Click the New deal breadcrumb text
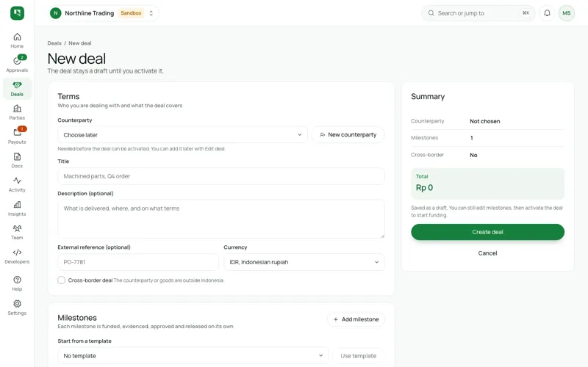Screen dimensions: 588x367 tap(80, 43)
